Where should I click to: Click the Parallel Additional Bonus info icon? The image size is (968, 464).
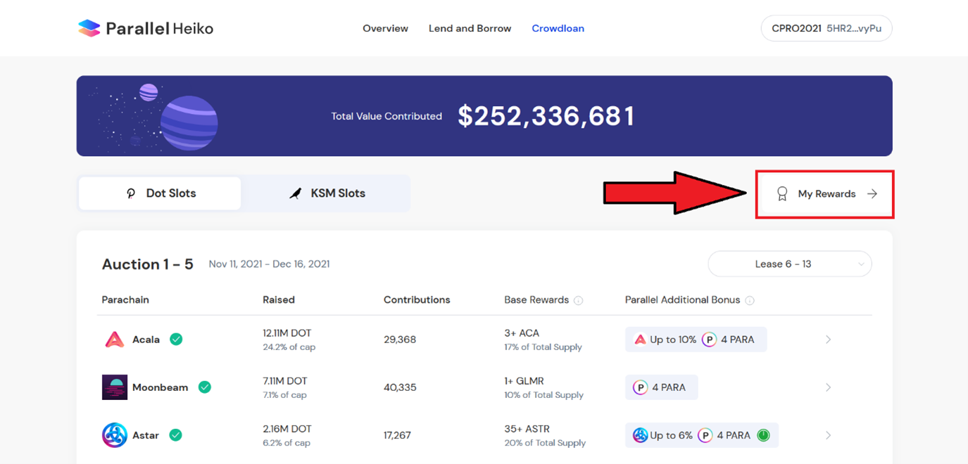point(750,300)
